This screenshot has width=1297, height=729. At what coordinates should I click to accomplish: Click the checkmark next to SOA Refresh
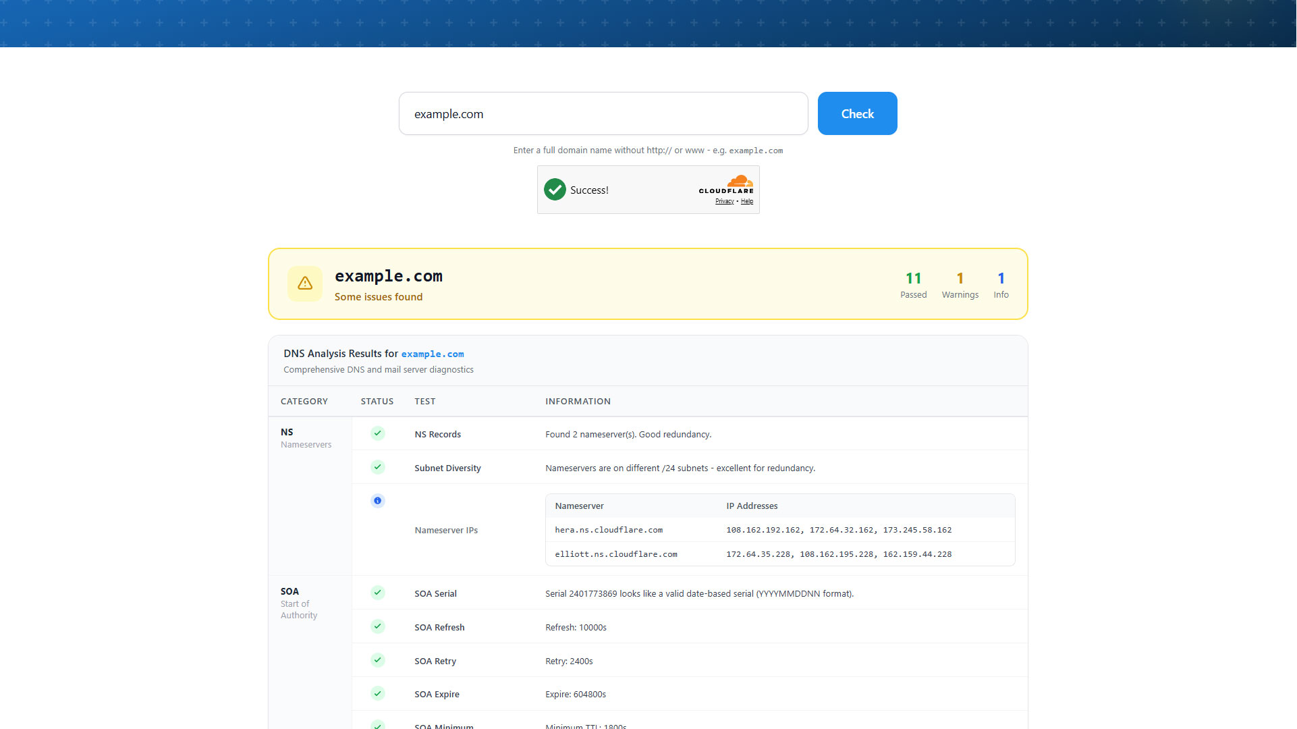[377, 626]
